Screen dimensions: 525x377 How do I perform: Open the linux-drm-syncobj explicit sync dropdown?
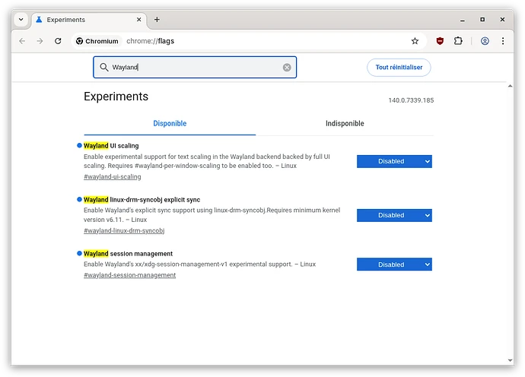[x=394, y=215]
